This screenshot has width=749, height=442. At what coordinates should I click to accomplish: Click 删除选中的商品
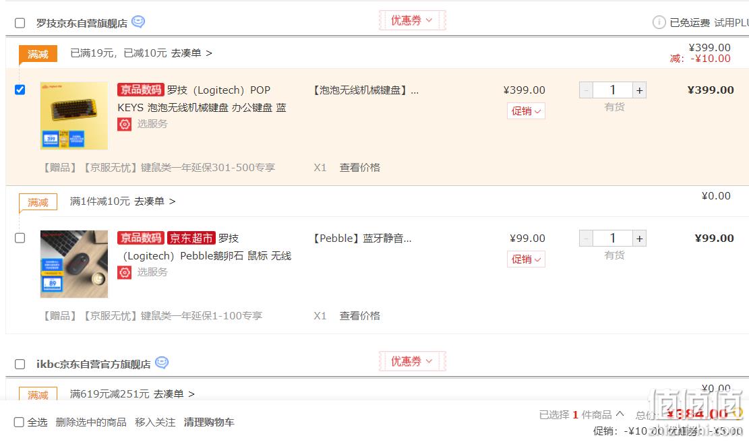(x=91, y=422)
